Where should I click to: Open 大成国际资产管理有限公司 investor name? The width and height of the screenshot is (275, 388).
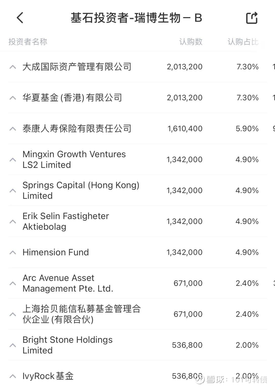click(x=77, y=67)
